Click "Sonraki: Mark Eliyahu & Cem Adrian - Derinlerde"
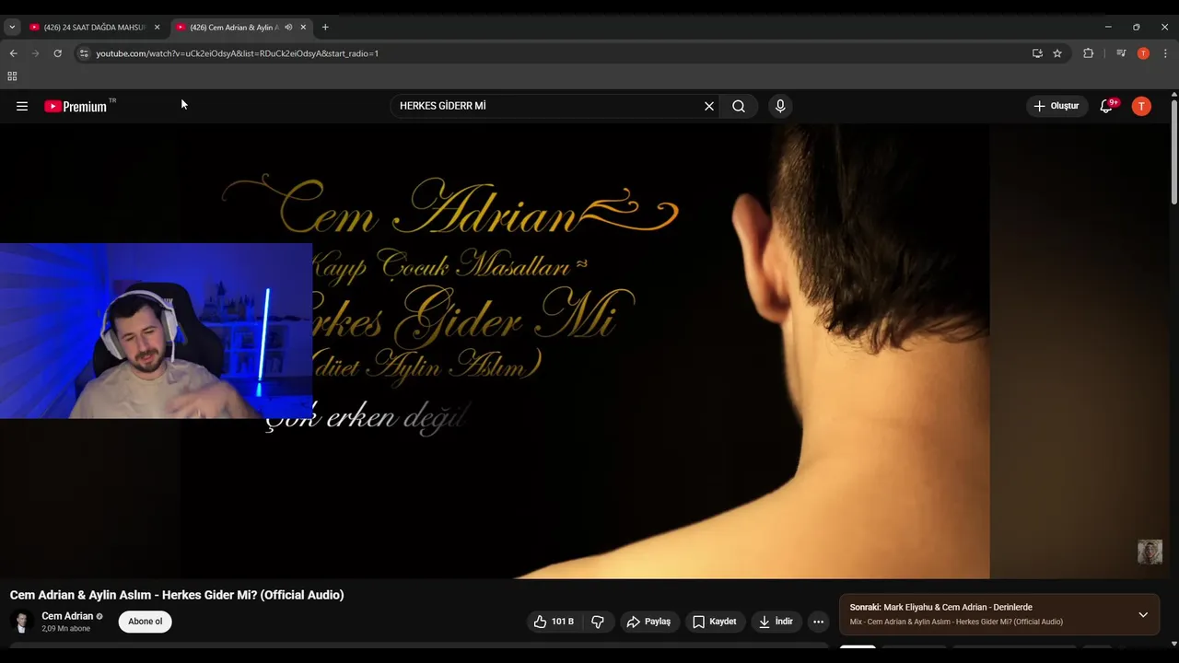The image size is (1179, 663). pos(940,607)
